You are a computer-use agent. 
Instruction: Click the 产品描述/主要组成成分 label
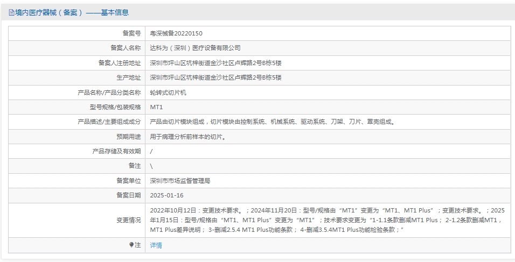(109, 122)
